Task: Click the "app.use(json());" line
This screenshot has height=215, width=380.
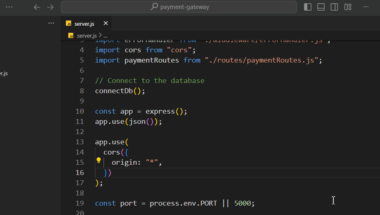Action: [x=128, y=121]
